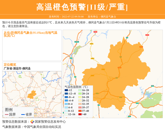
Task: Click the dark blue -12 legend swatch
Action: point(66,90)
